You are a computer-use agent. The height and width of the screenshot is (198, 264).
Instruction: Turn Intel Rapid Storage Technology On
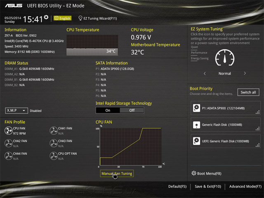pyautogui.click(x=108, y=110)
